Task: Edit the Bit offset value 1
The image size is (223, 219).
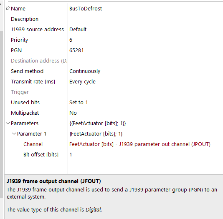Action: point(145,154)
